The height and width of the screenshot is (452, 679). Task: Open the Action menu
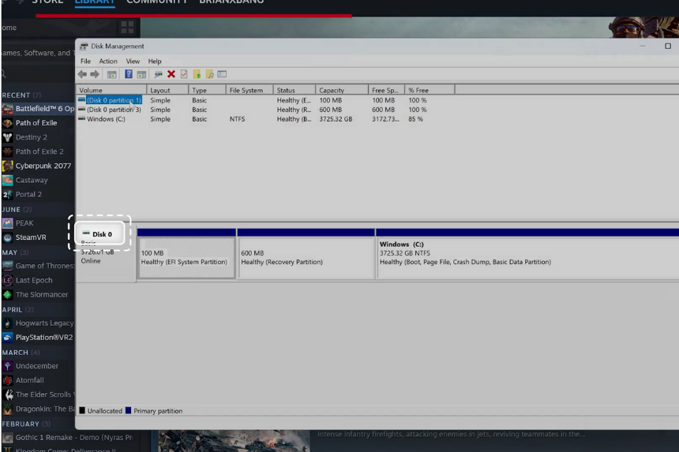point(108,61)
